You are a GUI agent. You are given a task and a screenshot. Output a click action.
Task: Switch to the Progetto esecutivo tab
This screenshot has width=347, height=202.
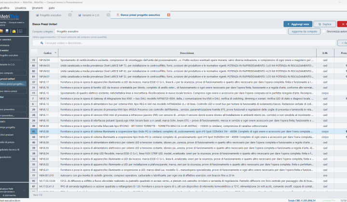(51, 15)
